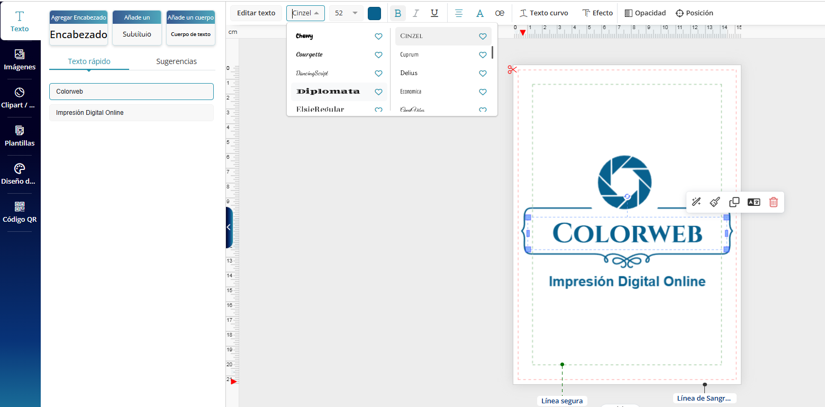Viewport: 825px width, 407px height.
Task: Select the Texto rápido tab
Action: [89, 61]
